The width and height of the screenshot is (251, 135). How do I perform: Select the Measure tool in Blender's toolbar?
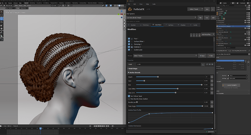click(1, 36)
